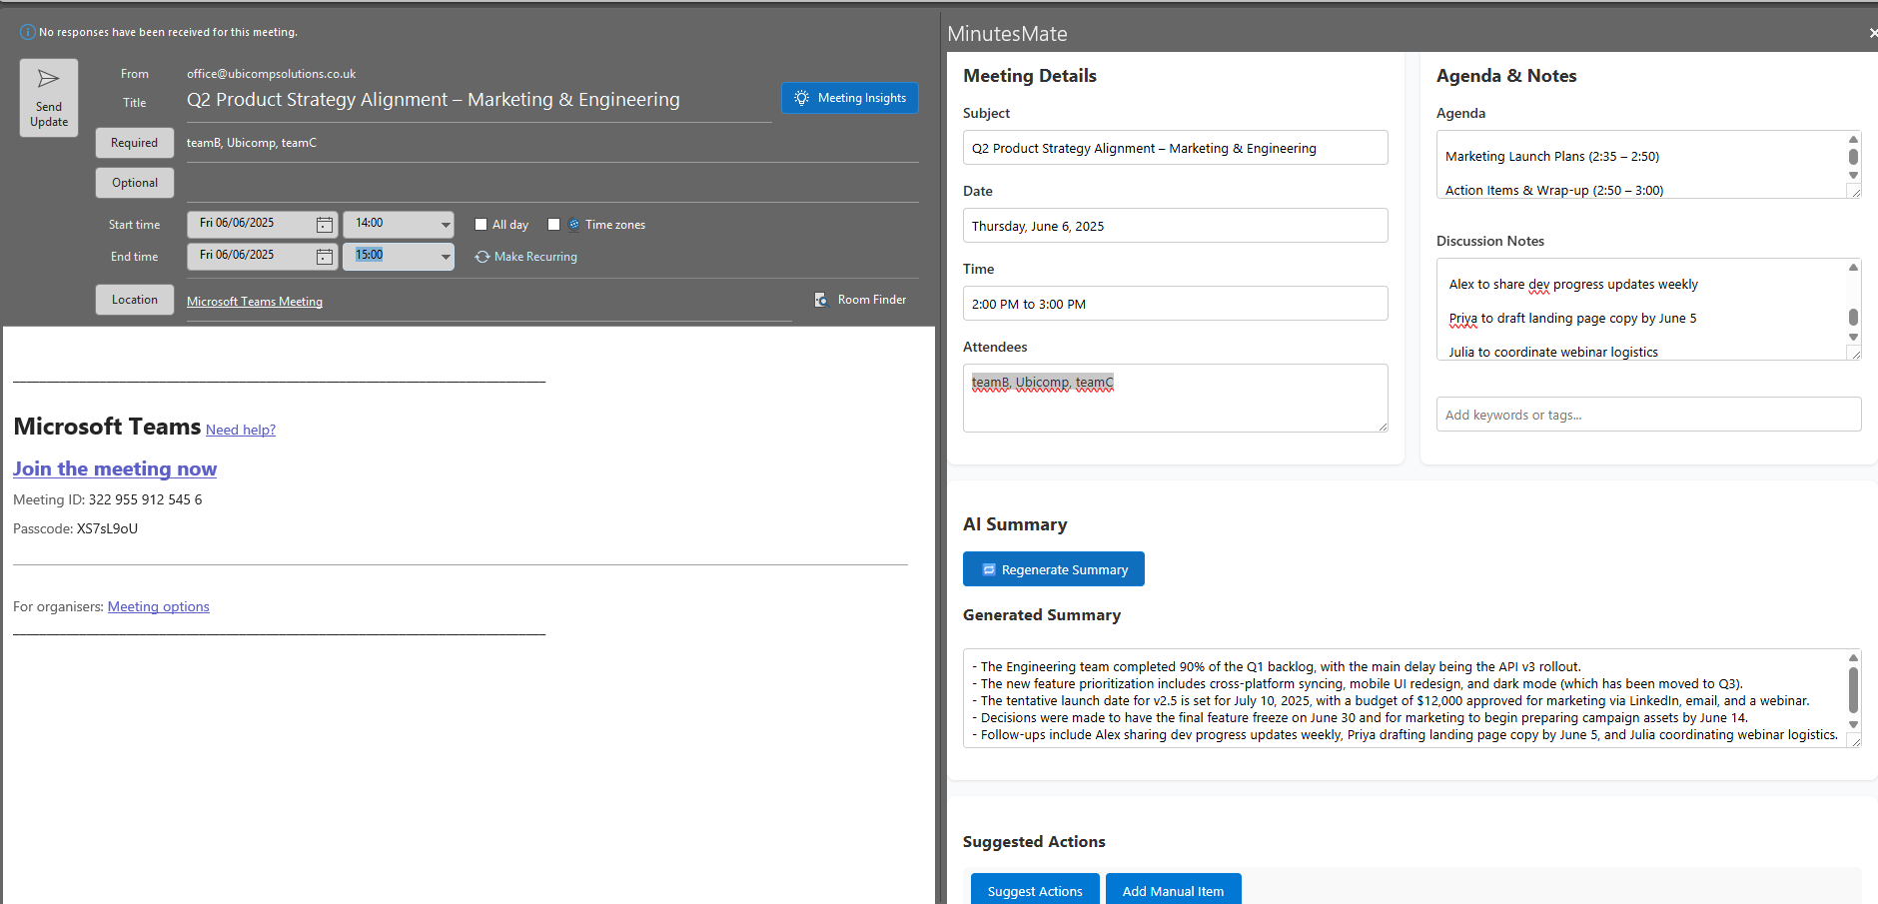
Task: Click the summary line starting "Follow-ups include Alex"
Action: point(1405,735)
